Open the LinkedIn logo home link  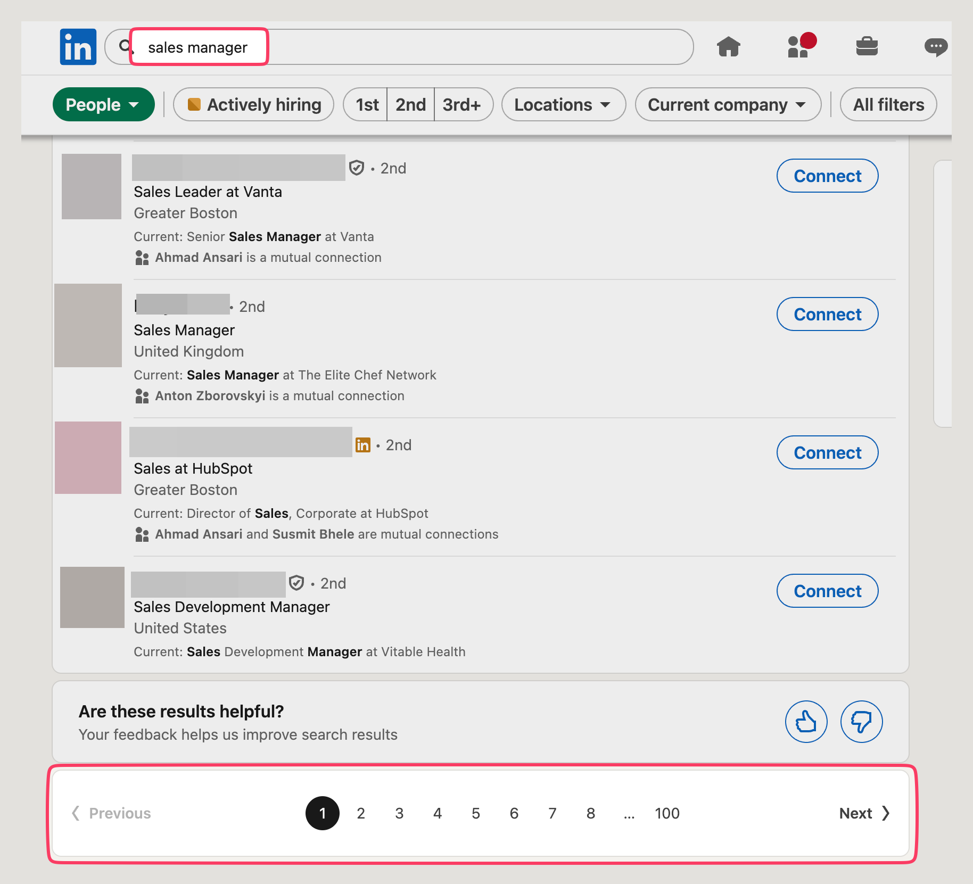click(78, 47)
